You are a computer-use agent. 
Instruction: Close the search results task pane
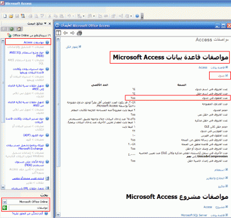50,24
